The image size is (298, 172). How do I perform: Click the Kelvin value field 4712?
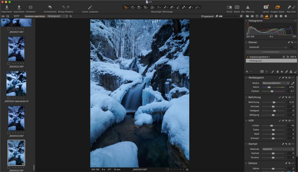coord(291,87)
